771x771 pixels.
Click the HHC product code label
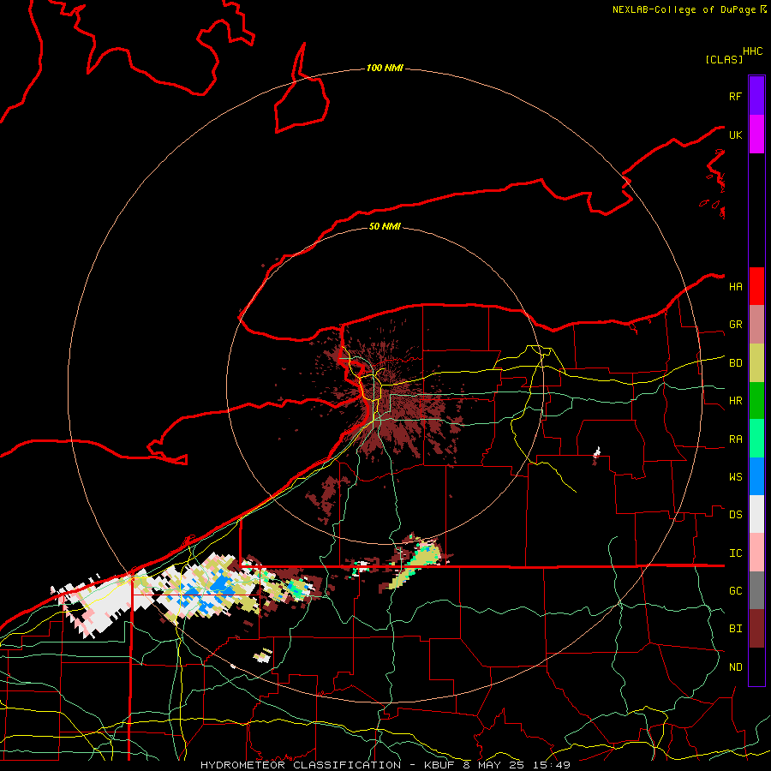[x=752, y=51]
